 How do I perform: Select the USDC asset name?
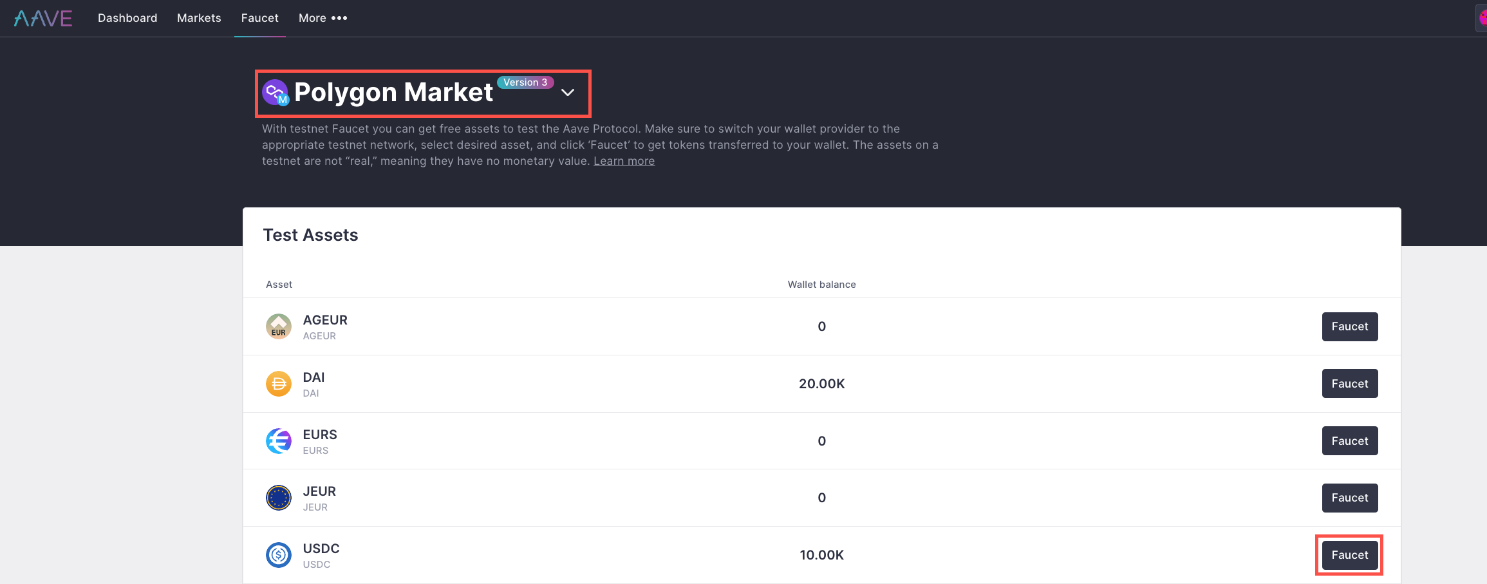click(x=321, y=549)
